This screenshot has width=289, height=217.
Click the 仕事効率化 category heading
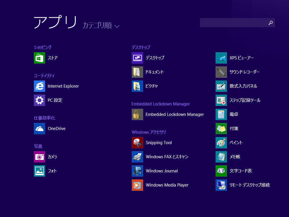tap(44, 118)
